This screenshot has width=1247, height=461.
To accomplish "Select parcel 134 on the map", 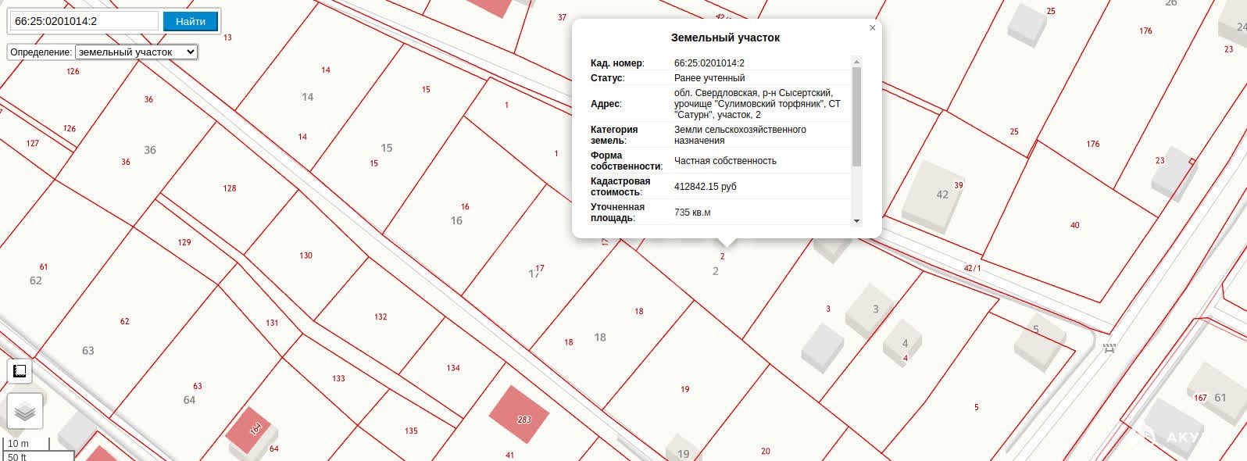I will tap(453, 368).
